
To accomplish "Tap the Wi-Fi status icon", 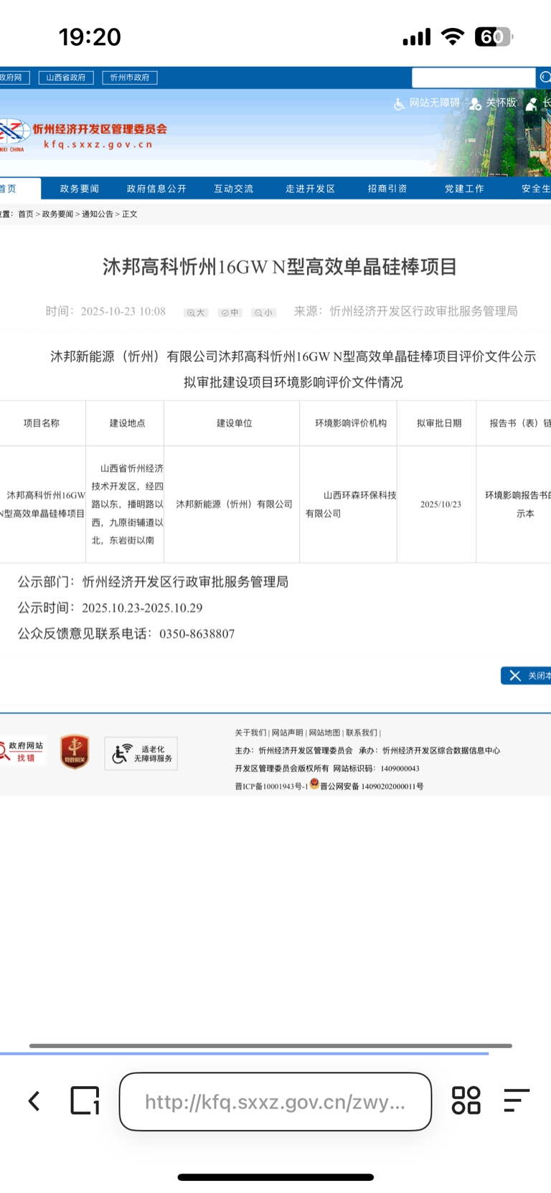I will click(452, 37).
